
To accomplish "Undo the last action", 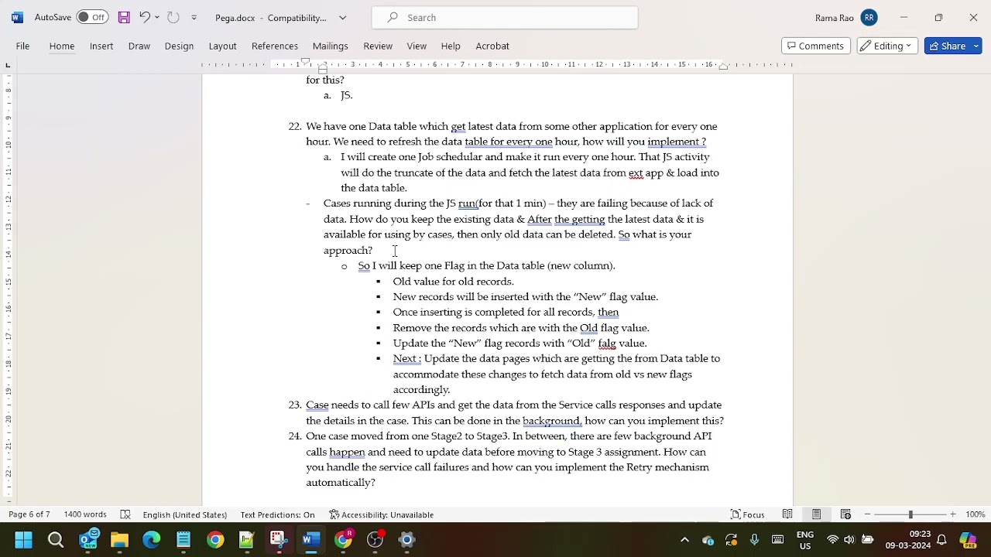I will pyautogui.click(x=144, y=17).
